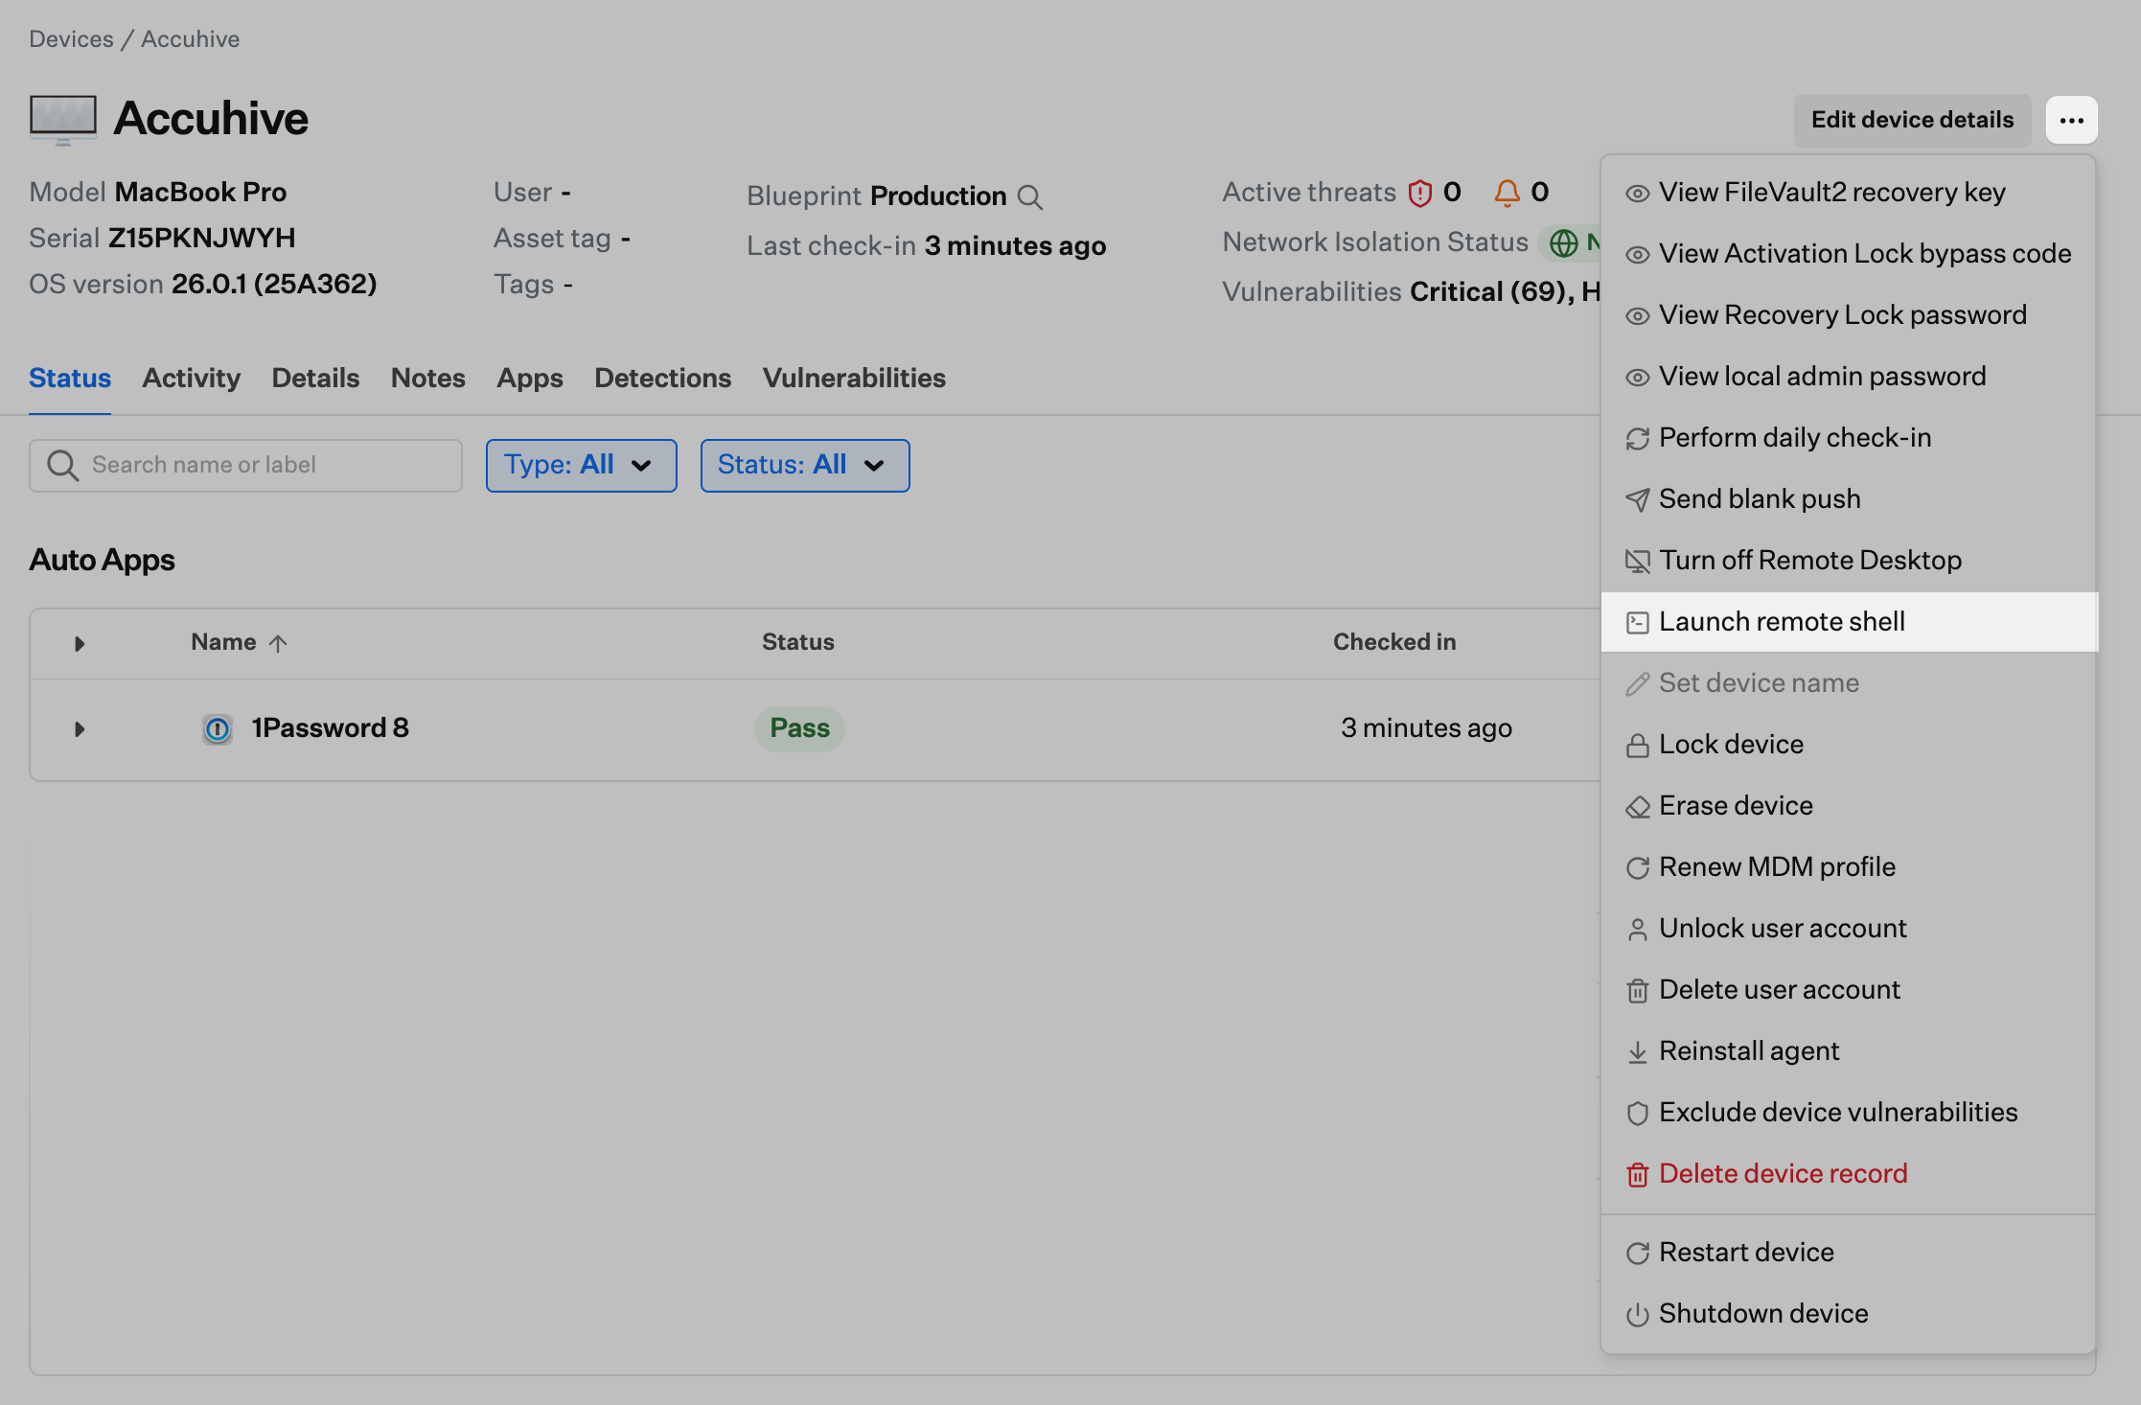Click the 1Password 8 app icon
This screenshot has width=2141, height=1405.
coord(218,729)
